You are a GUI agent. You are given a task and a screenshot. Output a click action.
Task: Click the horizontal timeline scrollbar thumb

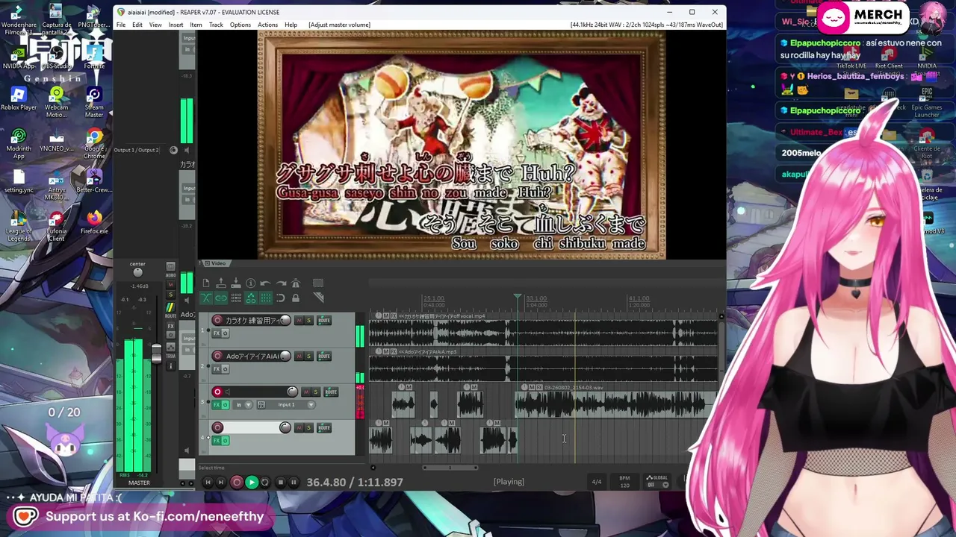[x=451, y=468]
